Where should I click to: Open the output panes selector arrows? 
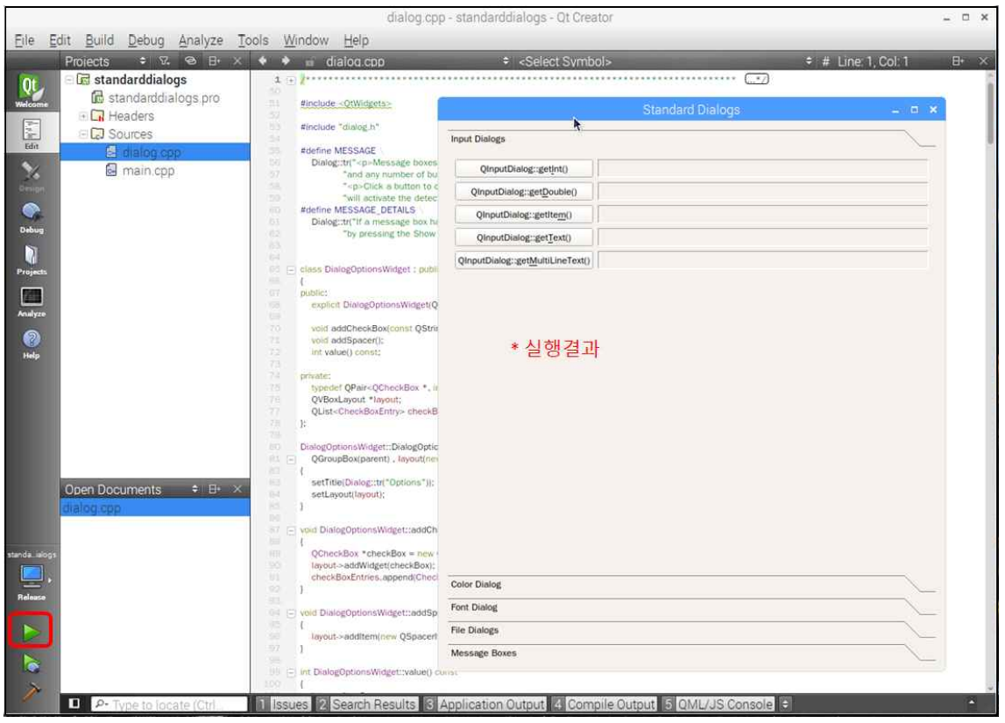pyautogui.click(x=786, y=704)
